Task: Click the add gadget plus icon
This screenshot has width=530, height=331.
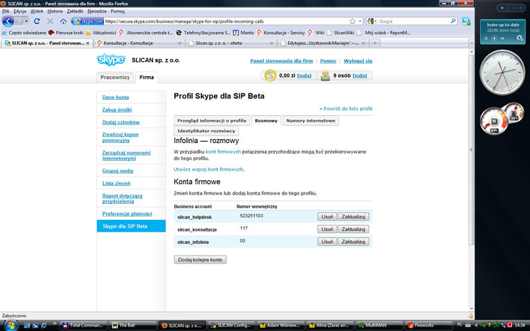Action: (502, 7)
